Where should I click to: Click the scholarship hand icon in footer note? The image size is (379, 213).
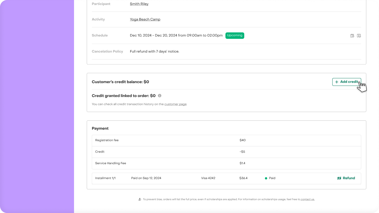tap(140, 199)
